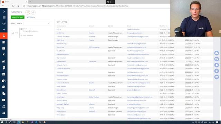This screenshot has width=221, height=124.
Task: Click Add condition in filter
Action: [27, 35]
